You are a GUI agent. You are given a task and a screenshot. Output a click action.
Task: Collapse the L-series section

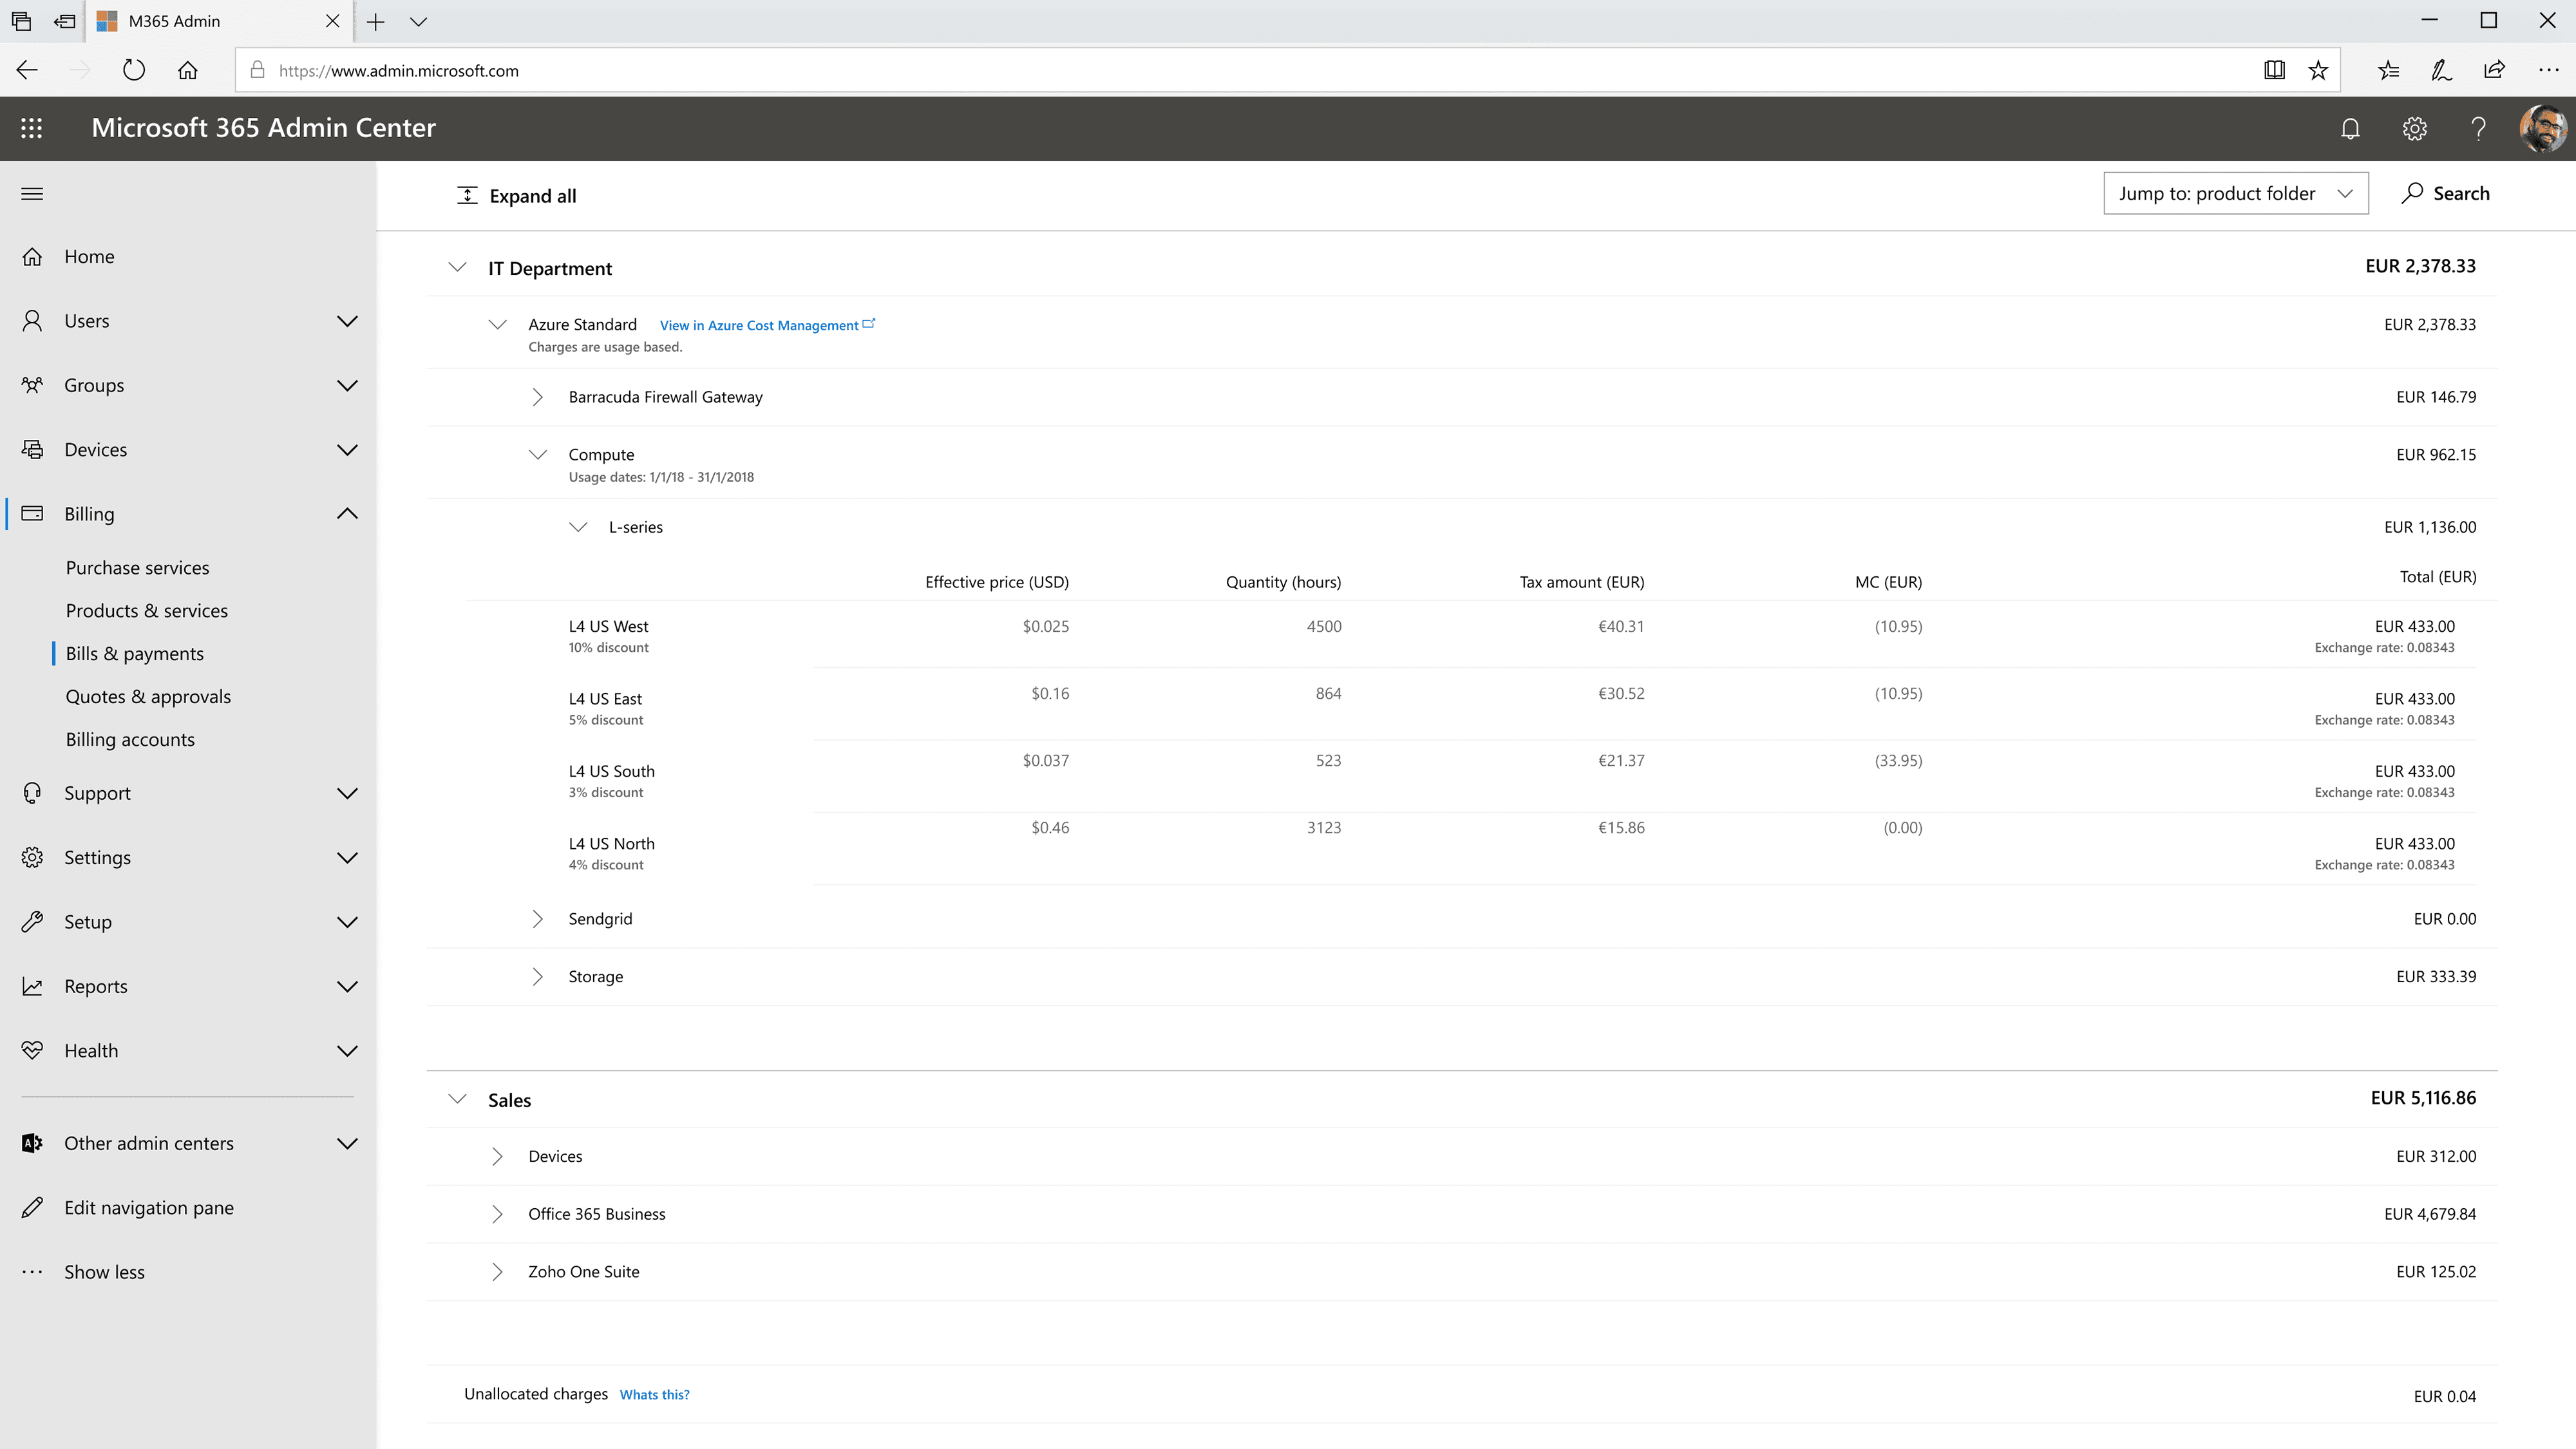point(578,527)
